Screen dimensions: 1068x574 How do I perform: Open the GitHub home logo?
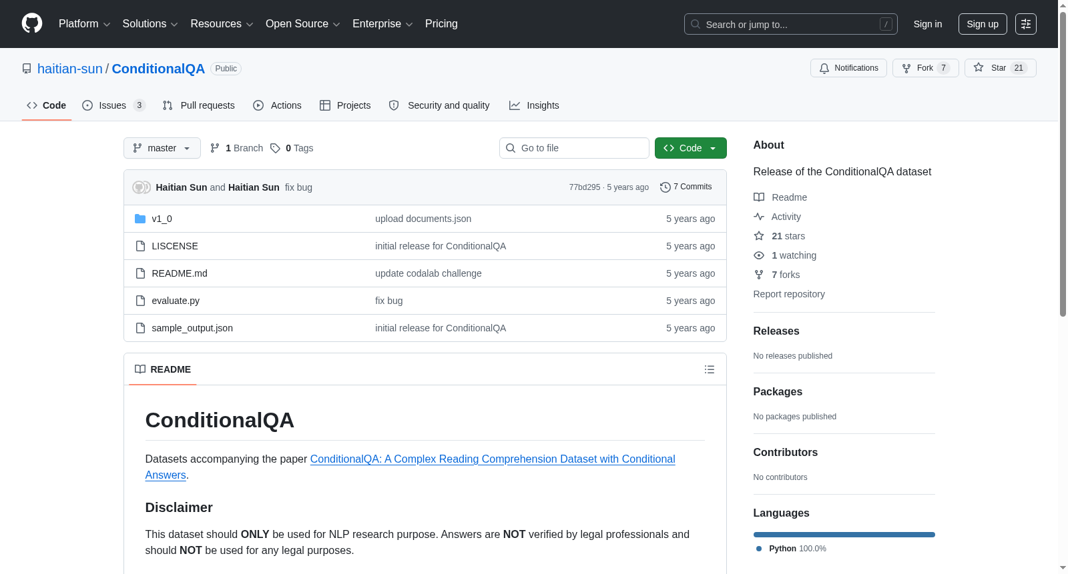(32, 23)
